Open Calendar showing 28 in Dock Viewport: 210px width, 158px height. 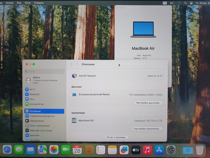click(77, 150)
